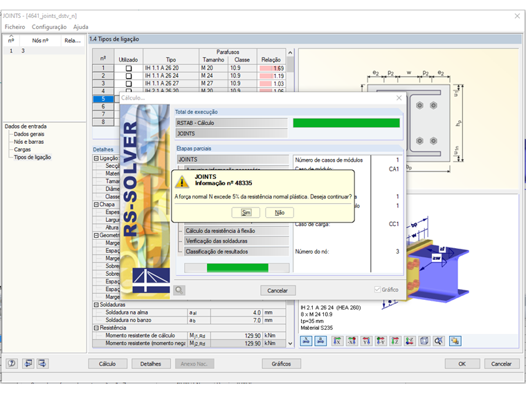Click Cálculo da resistência à flexão step

pyautogui.click(x=236, y=231)
